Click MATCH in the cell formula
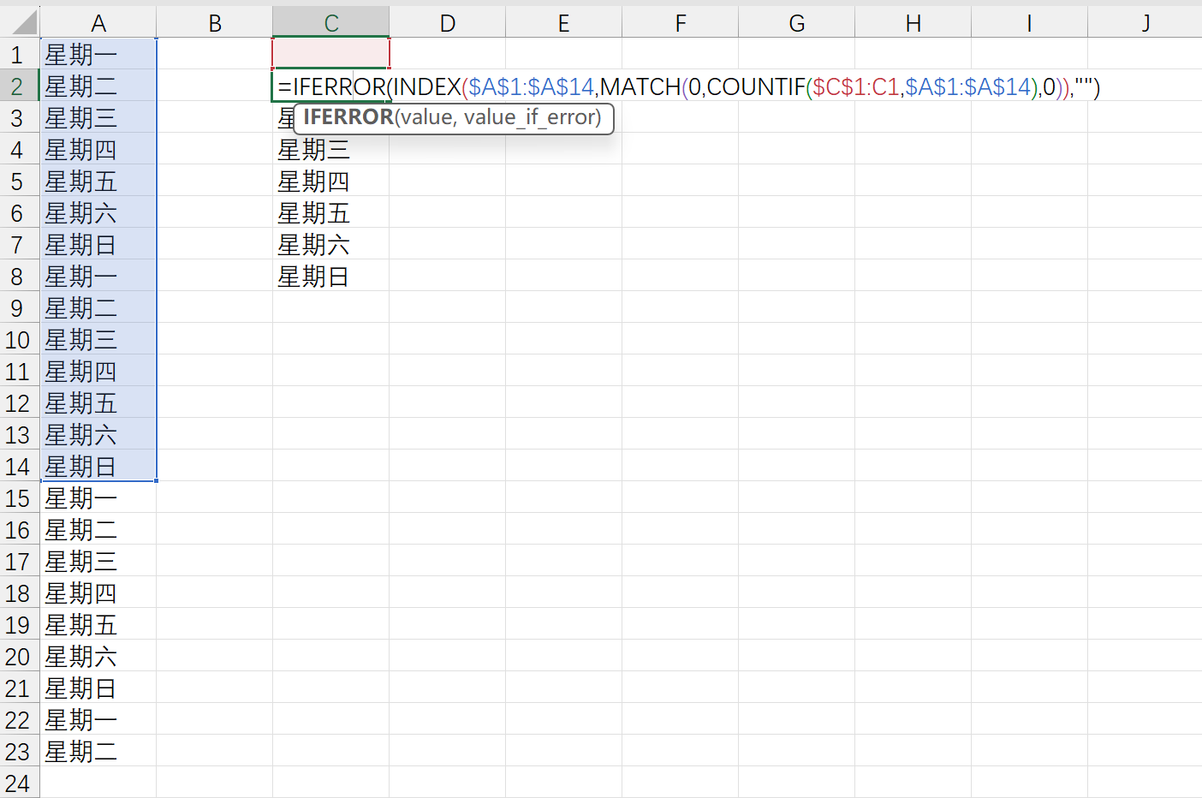This screenshot has width=1202, height=798. point(640,86)
